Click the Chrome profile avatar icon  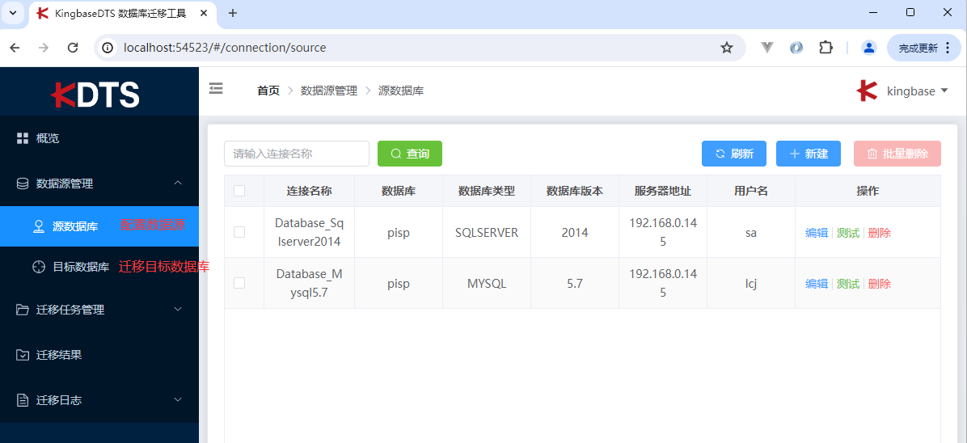[869, 48]
